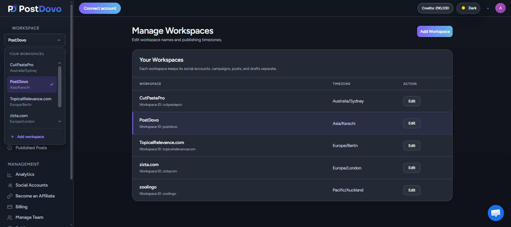
Task: Click the ACTION column header
Action: click(410, 84)
